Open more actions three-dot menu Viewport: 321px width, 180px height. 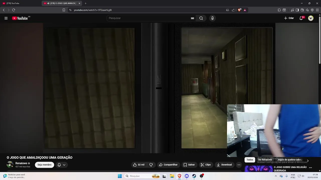(x=239, y=165)
